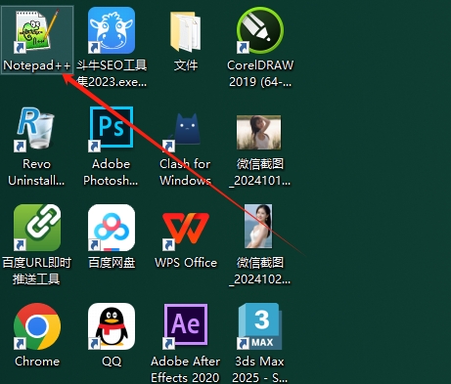This screenshot has height=384, width=451.
Task: Click the CorelDRAW 2019 label text
Action: (260, 73)
